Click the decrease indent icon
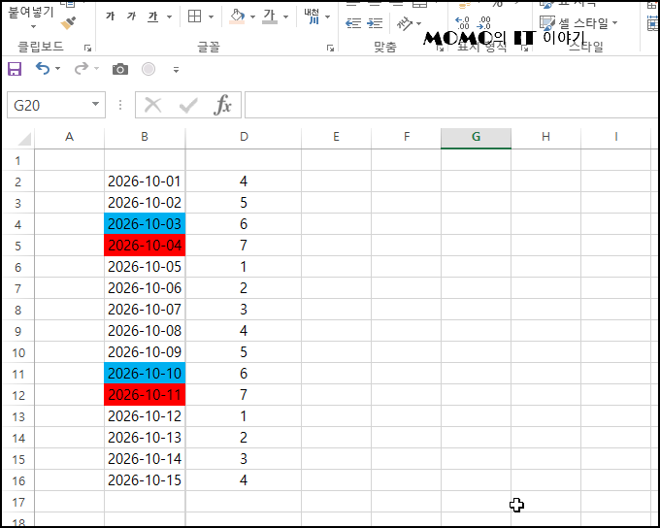The height and width of the screenshot is (528, 660). (353, 23)
